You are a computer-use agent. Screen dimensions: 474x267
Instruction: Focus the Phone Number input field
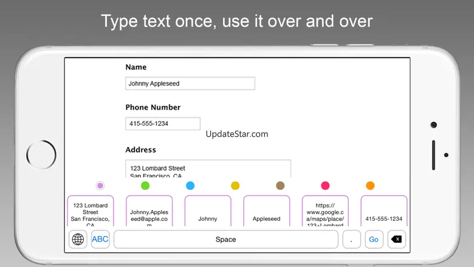coord(163,123)
